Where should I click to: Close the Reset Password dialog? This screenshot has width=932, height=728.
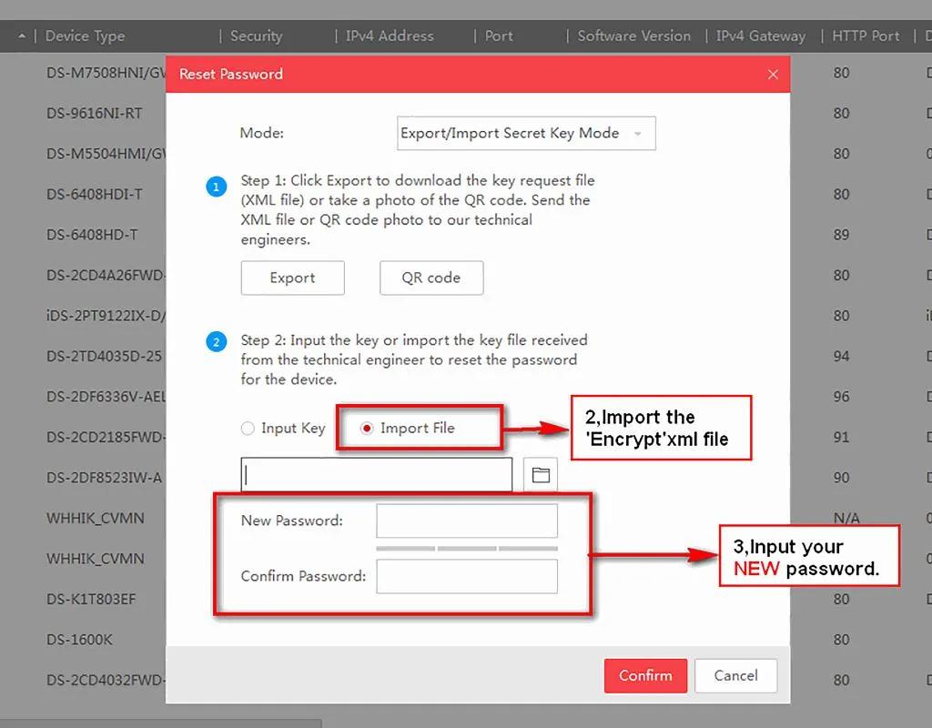tap(773, 75)
